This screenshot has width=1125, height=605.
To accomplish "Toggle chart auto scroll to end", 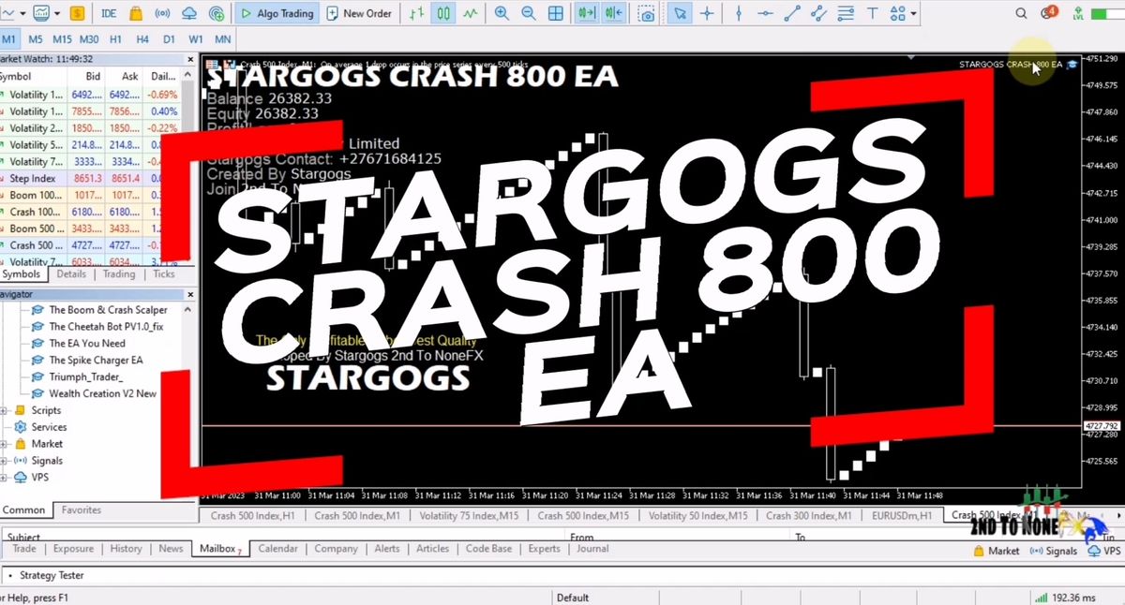I will tap(588, 13).
